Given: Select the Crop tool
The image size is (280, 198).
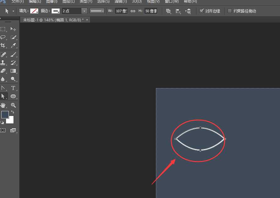Looking at the screenshot, I should pyautogui.click(x=3, y=46).
